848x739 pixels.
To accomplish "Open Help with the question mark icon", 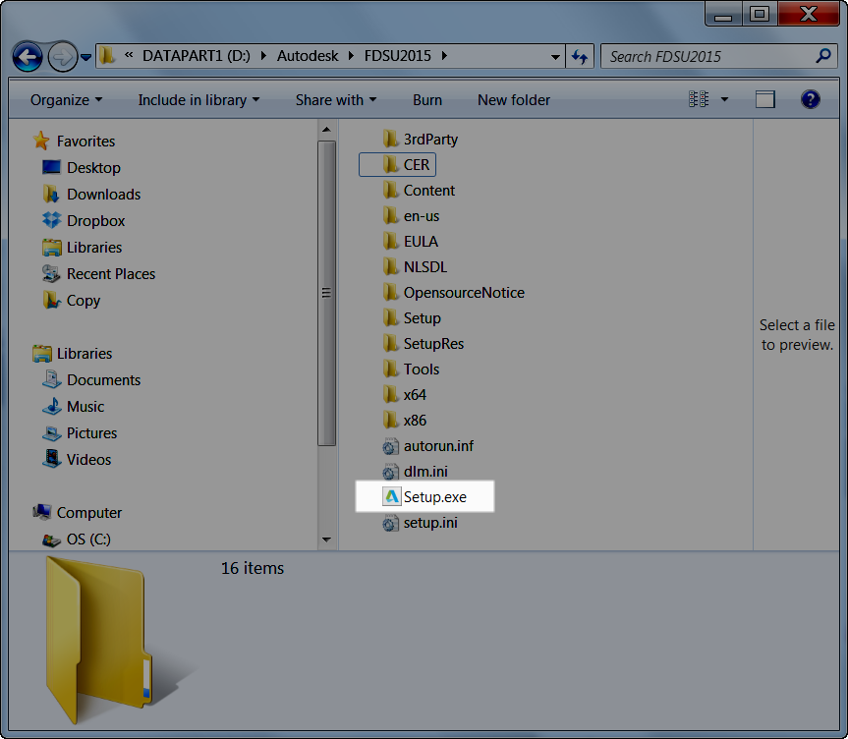I will 810,99.
